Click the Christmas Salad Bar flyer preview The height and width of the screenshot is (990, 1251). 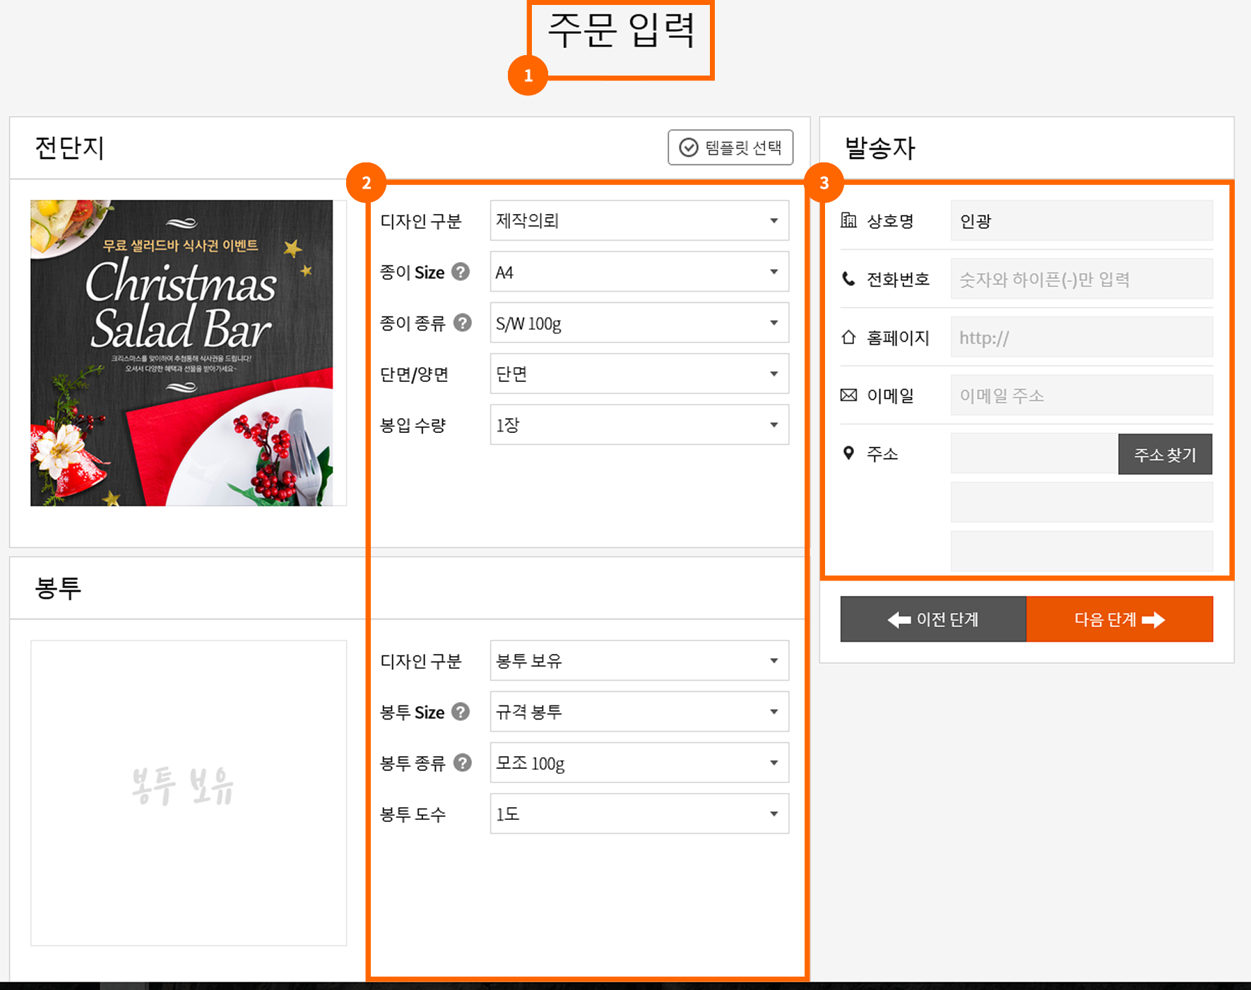[188, 352]
